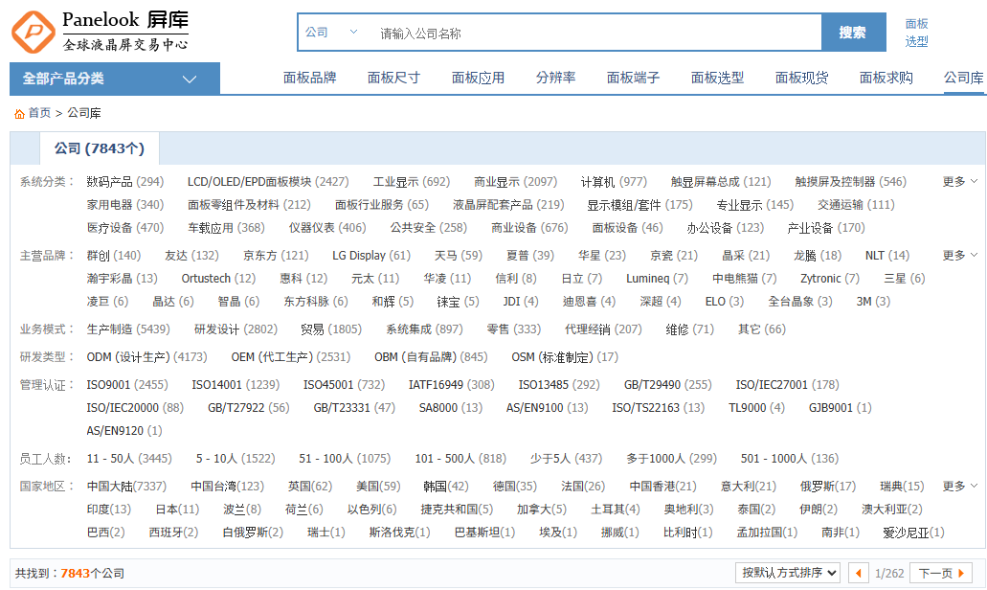Filter by 爱沙尼亚(1)
Viewport: 987px width, 590px height.
click(913, 533)
